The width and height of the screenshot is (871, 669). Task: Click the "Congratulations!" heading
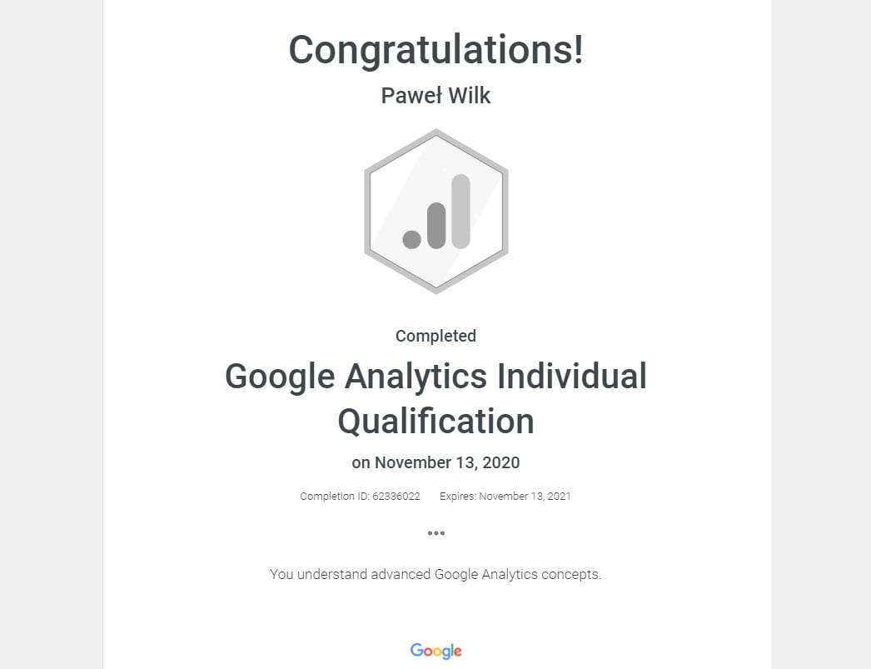click(435, 50)
